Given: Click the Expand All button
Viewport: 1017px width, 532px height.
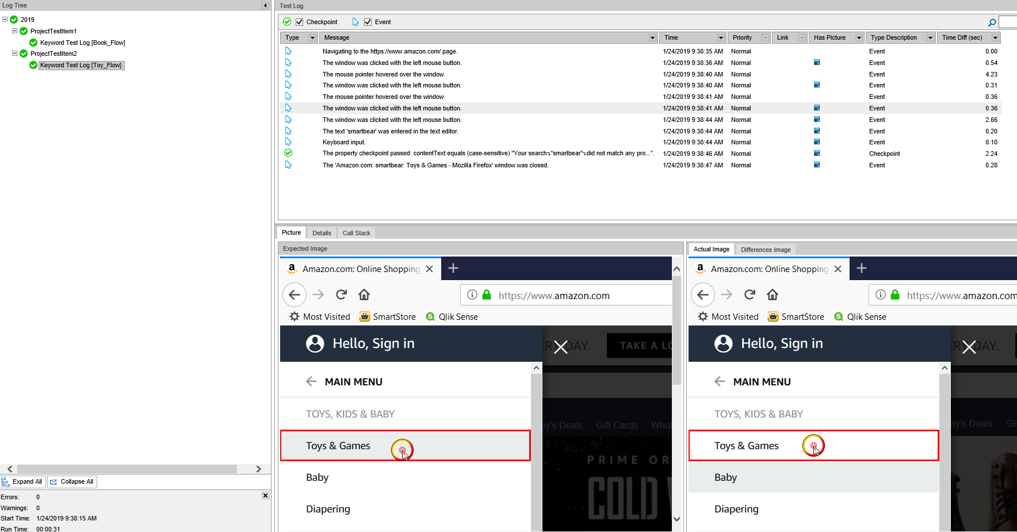Looking at the screenshot, I should 23,481.
